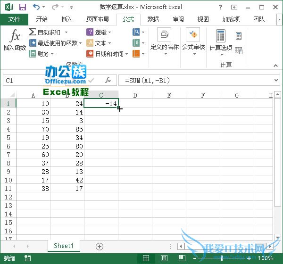Open the Data (数据) ribbon tab
The image size is (283, 264).
[x=153, y=19]
